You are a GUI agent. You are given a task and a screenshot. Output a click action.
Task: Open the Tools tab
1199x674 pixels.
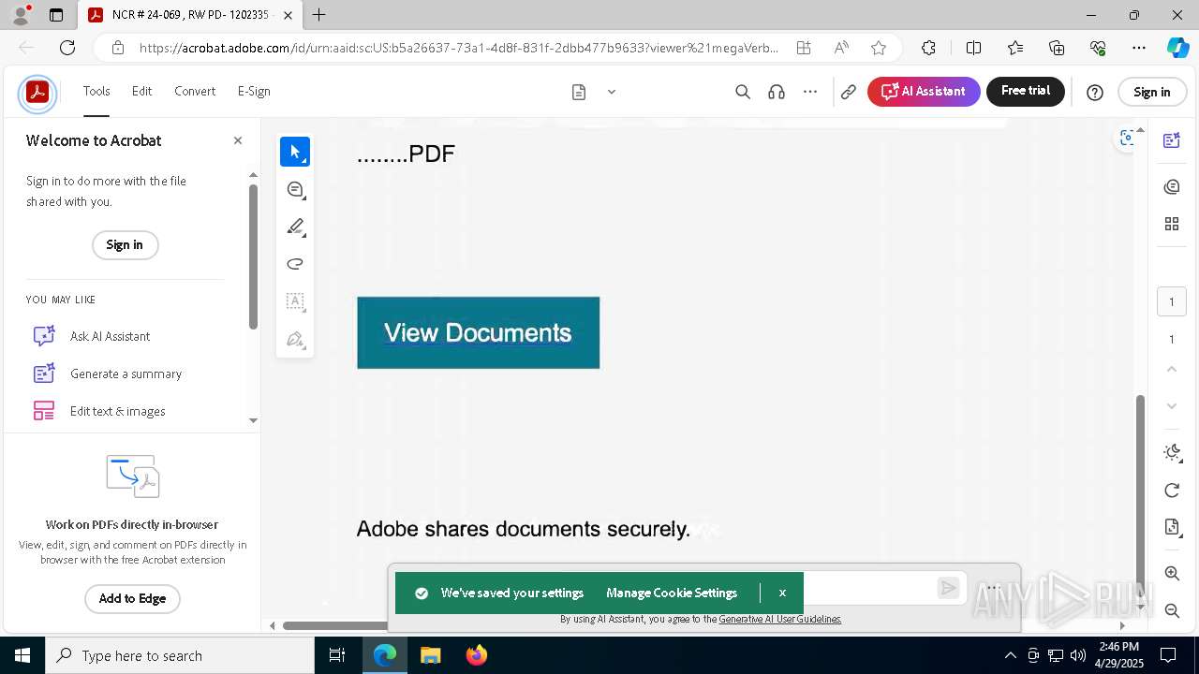tap(96, 91)
